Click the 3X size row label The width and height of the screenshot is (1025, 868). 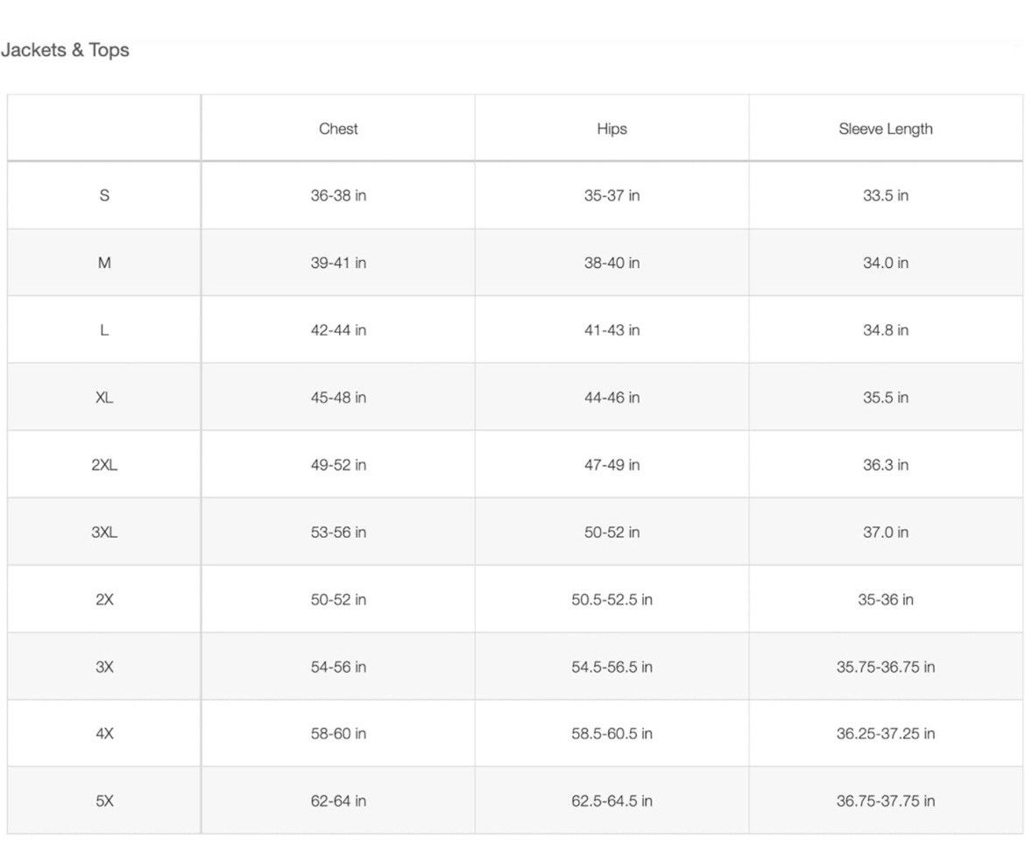pyautogui.click(x=104, y=667)
